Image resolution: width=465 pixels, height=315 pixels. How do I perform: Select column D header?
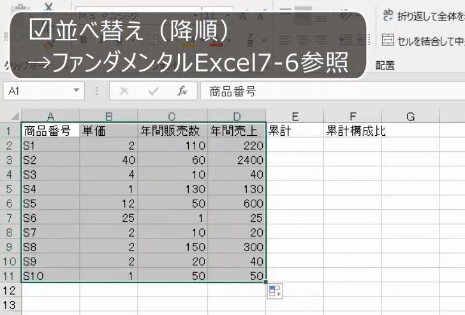[237, 116]
